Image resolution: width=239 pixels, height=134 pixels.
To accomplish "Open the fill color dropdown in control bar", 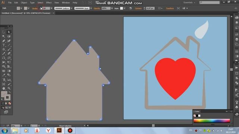I will (x=21, y=8).
